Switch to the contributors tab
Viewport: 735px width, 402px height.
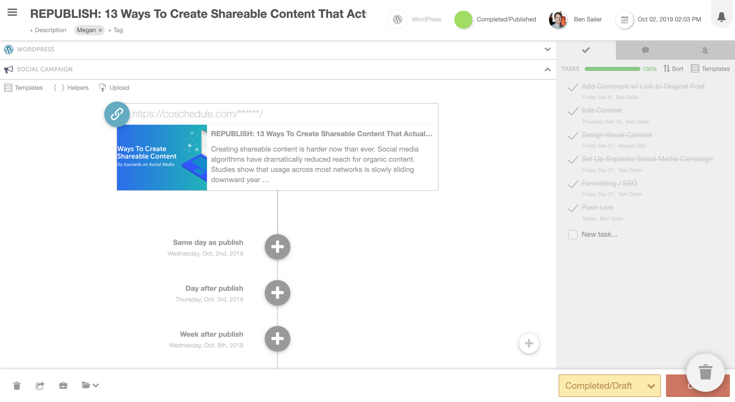(705, 50)
